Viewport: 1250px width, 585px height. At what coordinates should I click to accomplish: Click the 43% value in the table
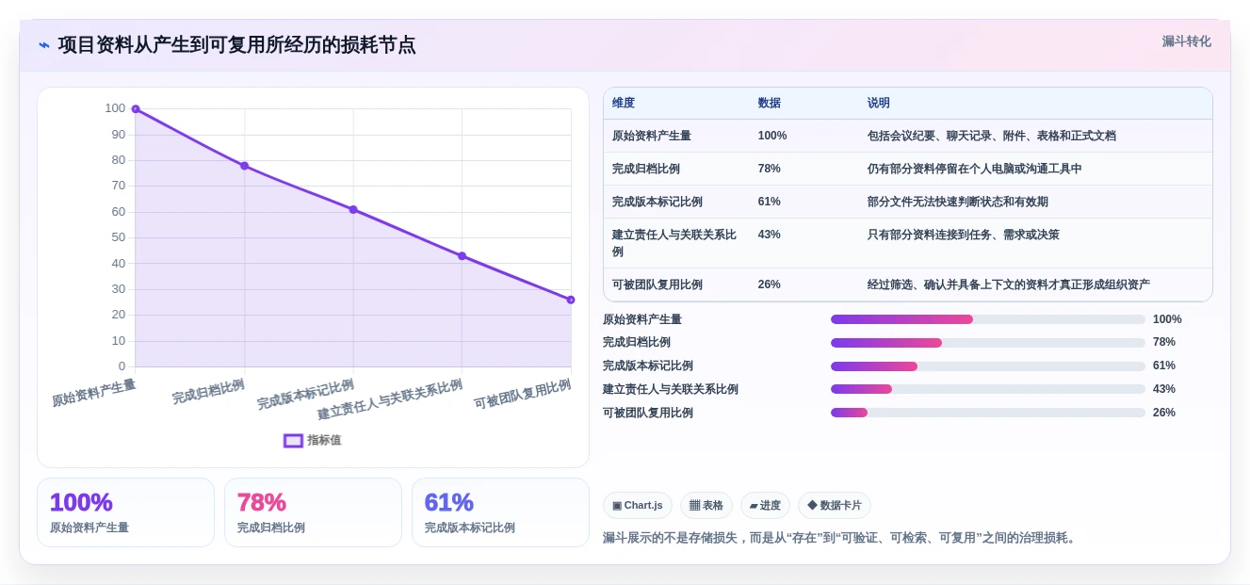point(770,235)
